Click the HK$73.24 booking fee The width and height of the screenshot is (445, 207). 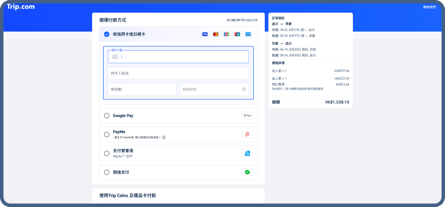tap(343, 85)
